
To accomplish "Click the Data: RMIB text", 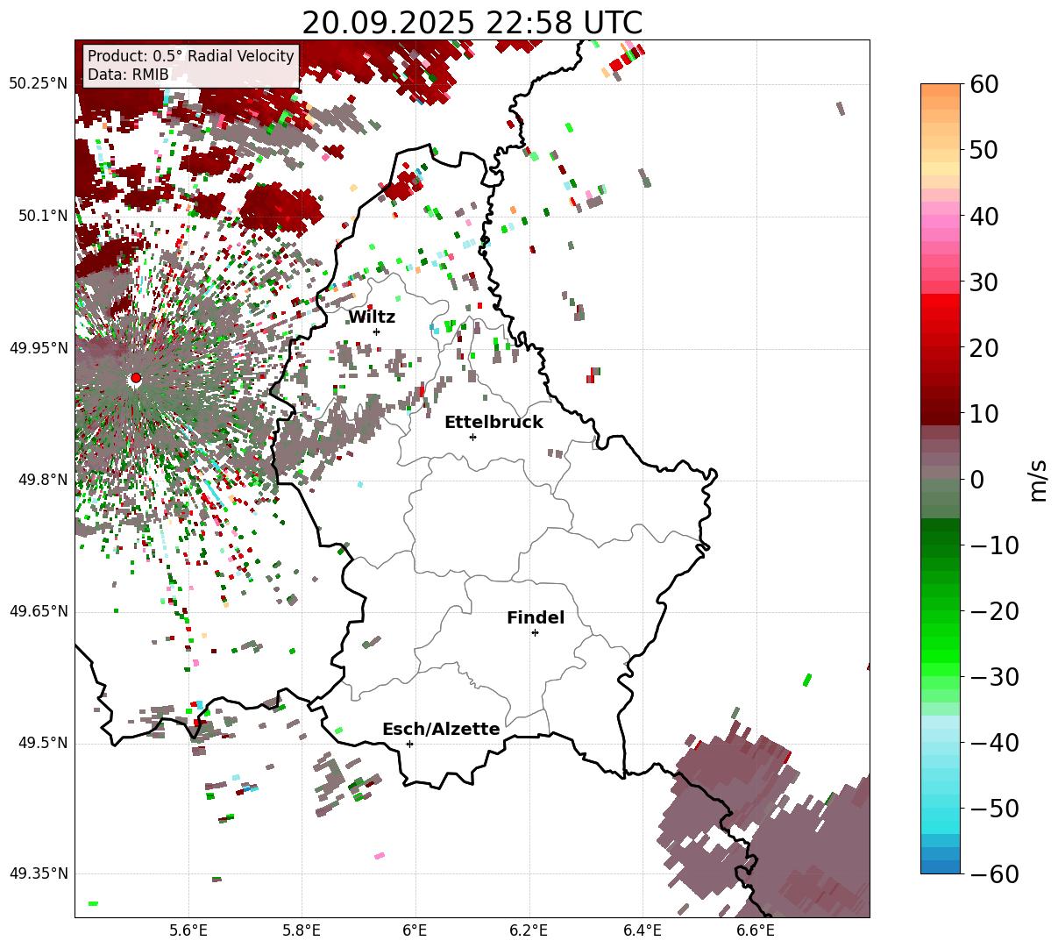I will coord(128,75).
